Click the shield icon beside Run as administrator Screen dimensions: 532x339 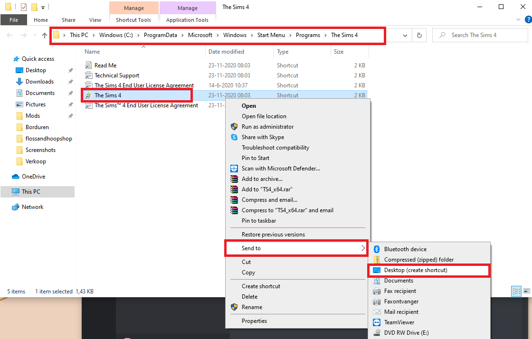234,127
